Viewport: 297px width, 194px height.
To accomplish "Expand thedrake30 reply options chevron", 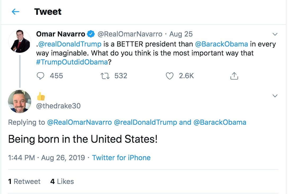I will 275,96.
